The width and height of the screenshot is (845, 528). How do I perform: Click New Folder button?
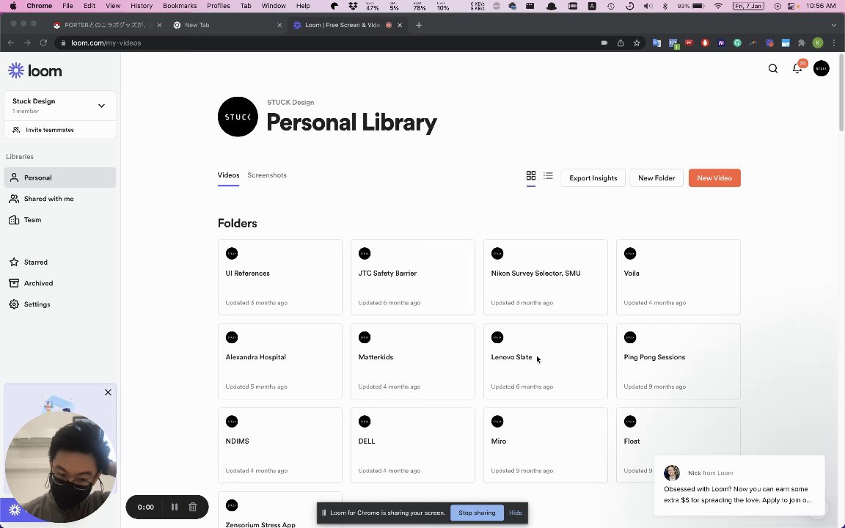tap(656, 177)
